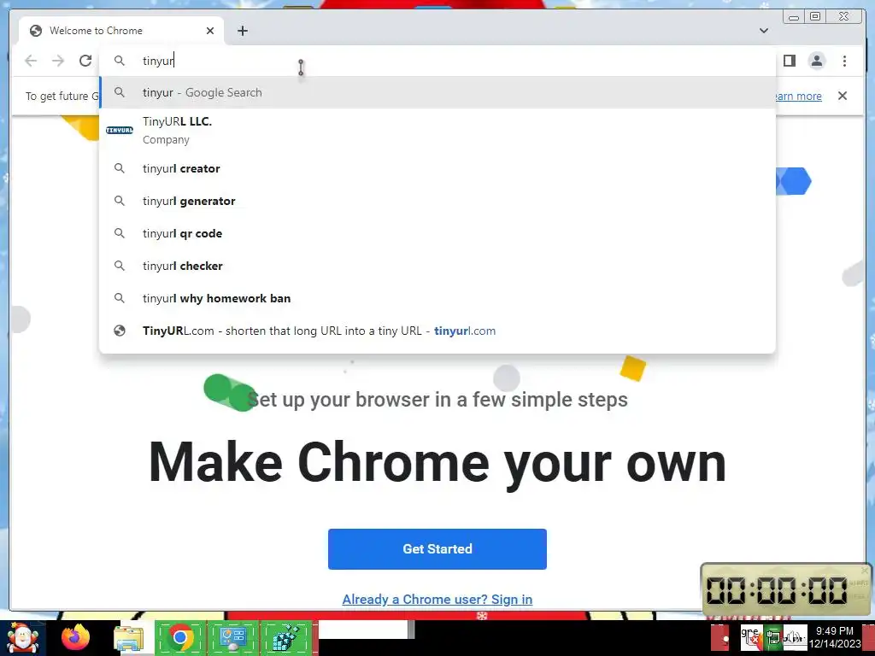Click the search icon in address bar
875x656 pixels.
pos(120,61)
